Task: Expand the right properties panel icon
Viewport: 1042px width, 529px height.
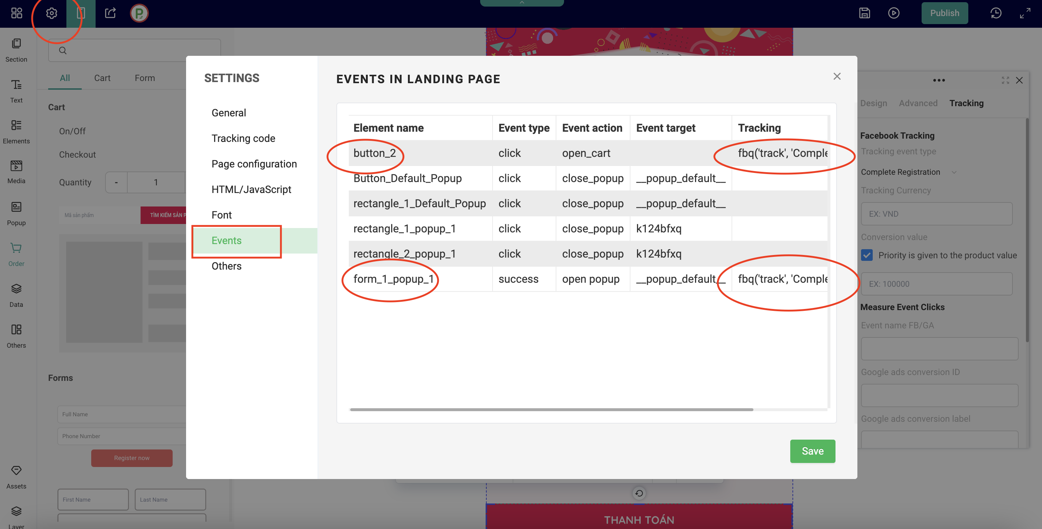Action: point(1005,80)
